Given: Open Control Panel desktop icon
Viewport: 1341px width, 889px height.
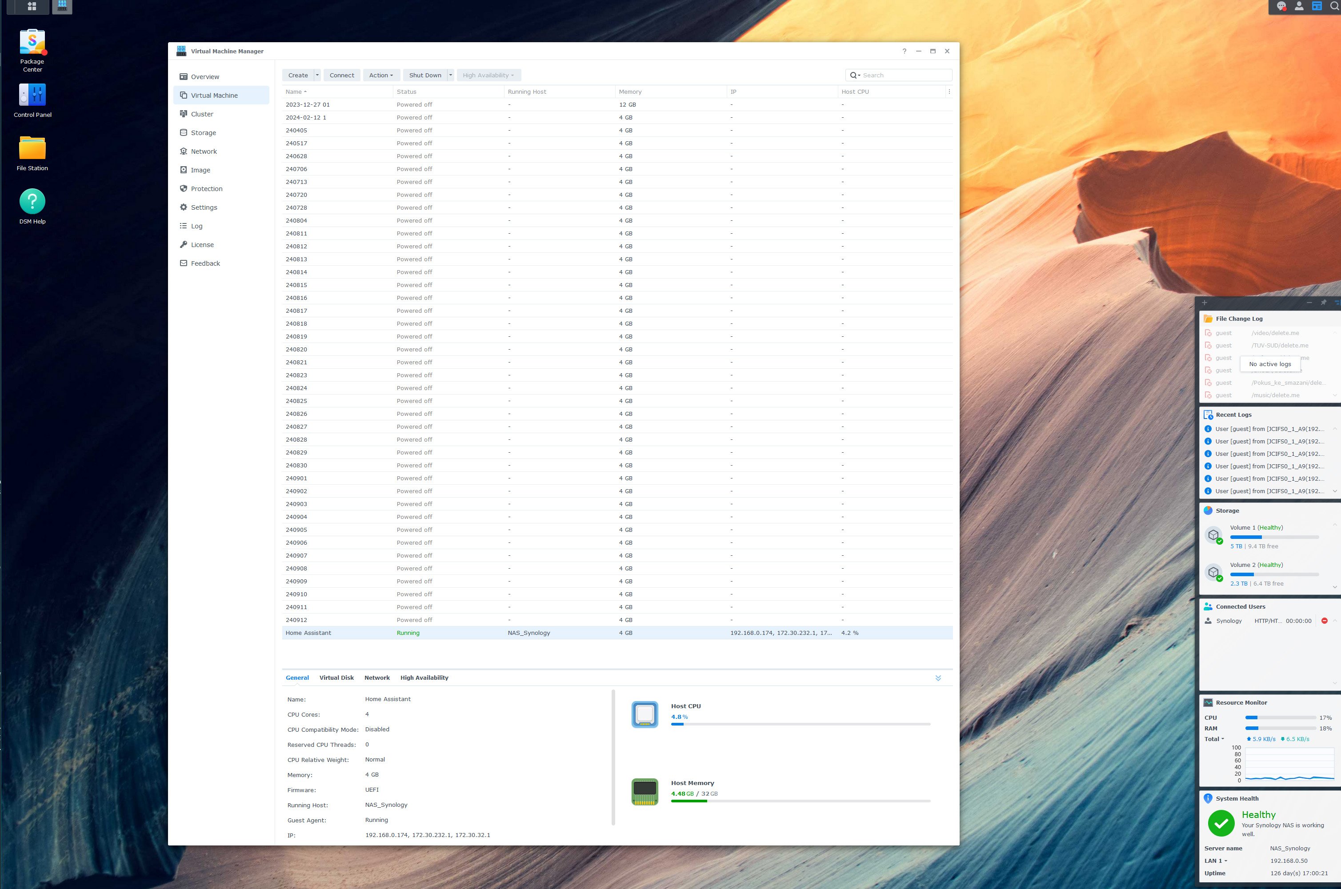Looking at the screenshot, I should tap(32, 95).
